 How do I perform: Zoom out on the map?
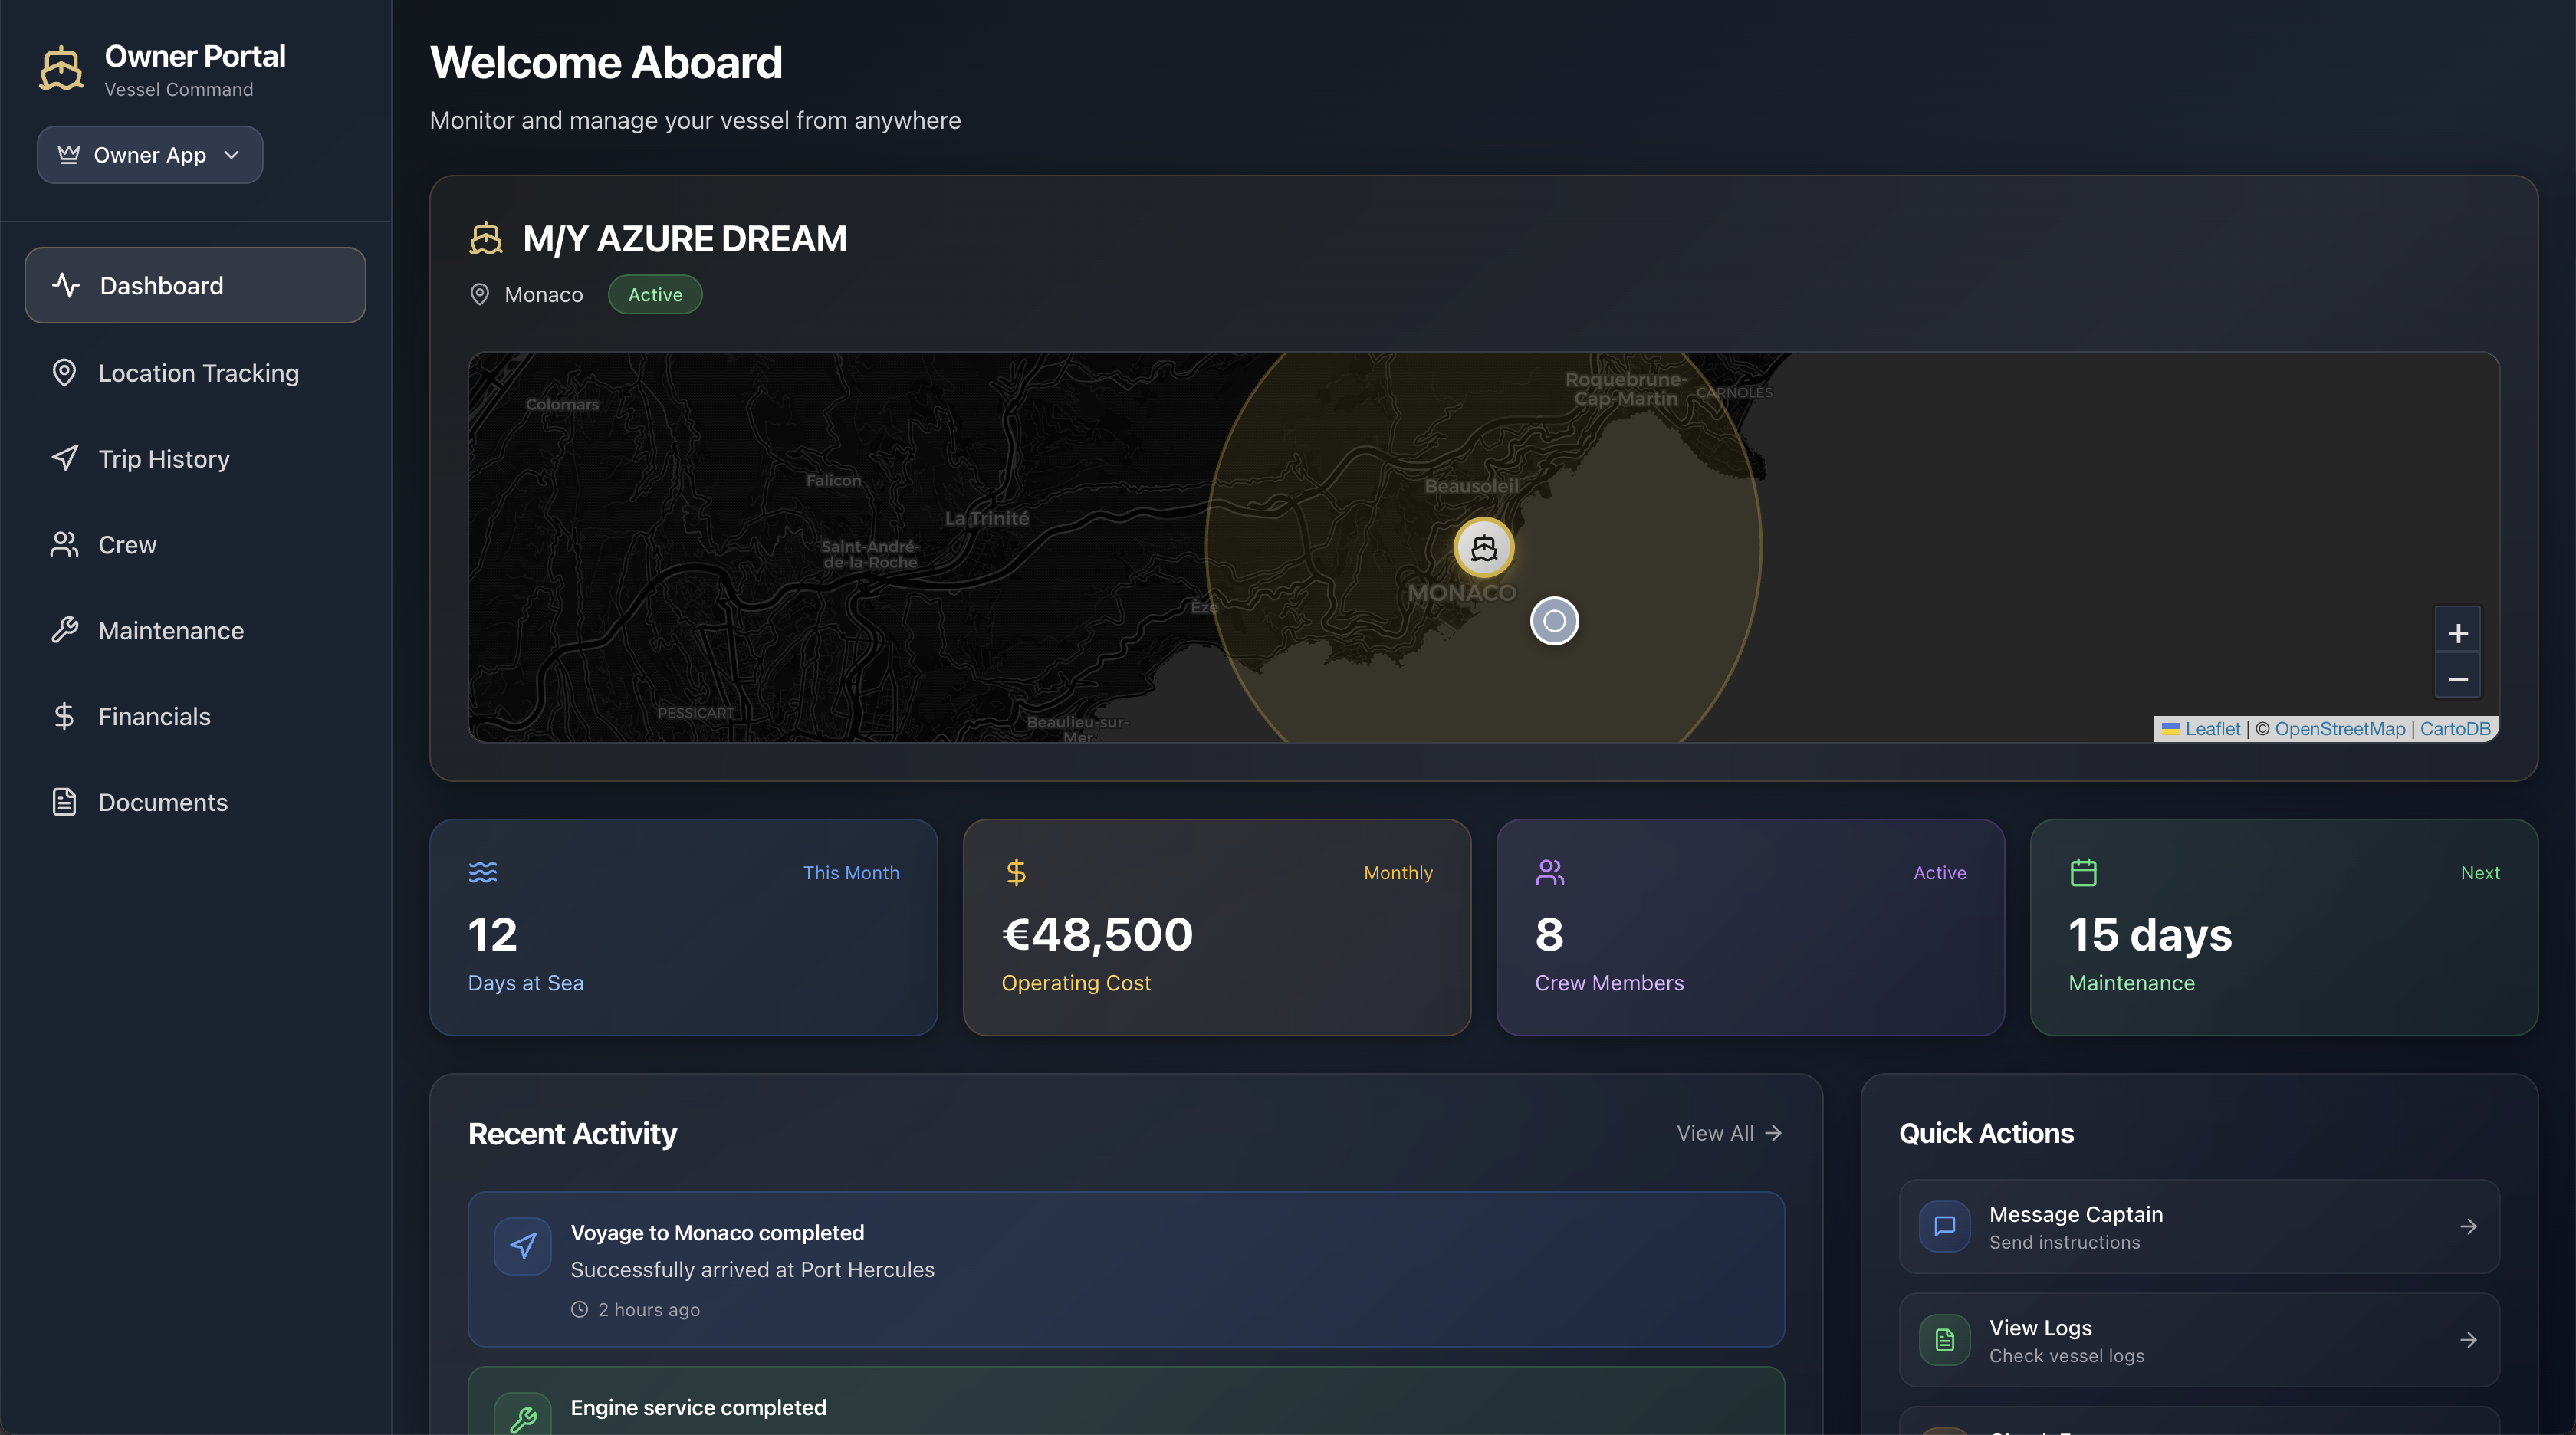(2457, 679)
